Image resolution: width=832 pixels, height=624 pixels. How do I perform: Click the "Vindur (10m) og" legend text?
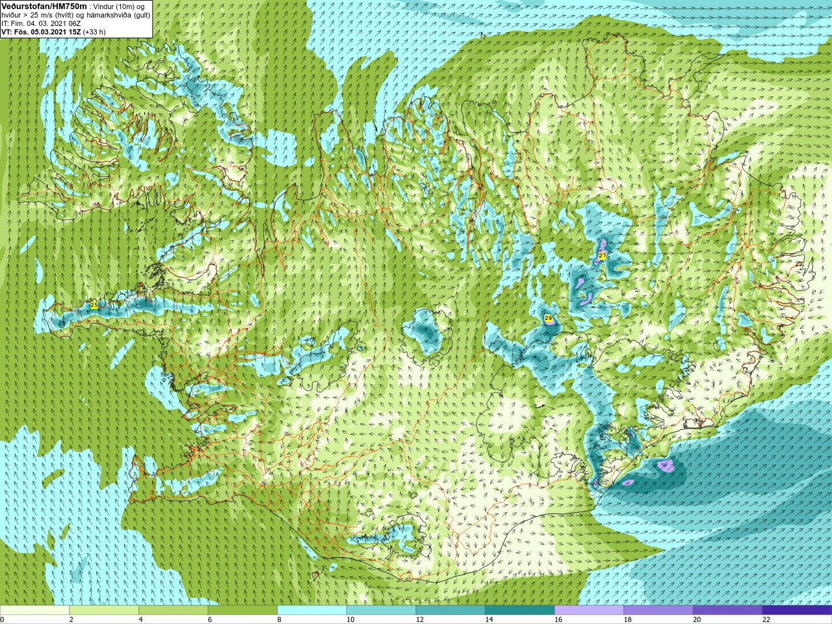(x=120, y=6)
